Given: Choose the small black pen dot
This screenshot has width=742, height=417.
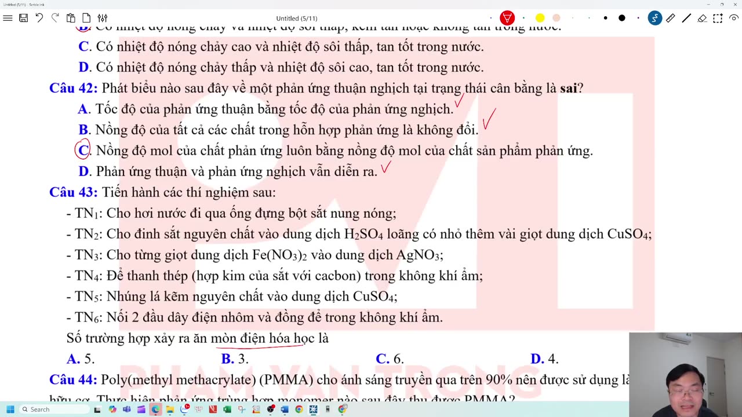Looking at the screenshot, I should point(605,18).
